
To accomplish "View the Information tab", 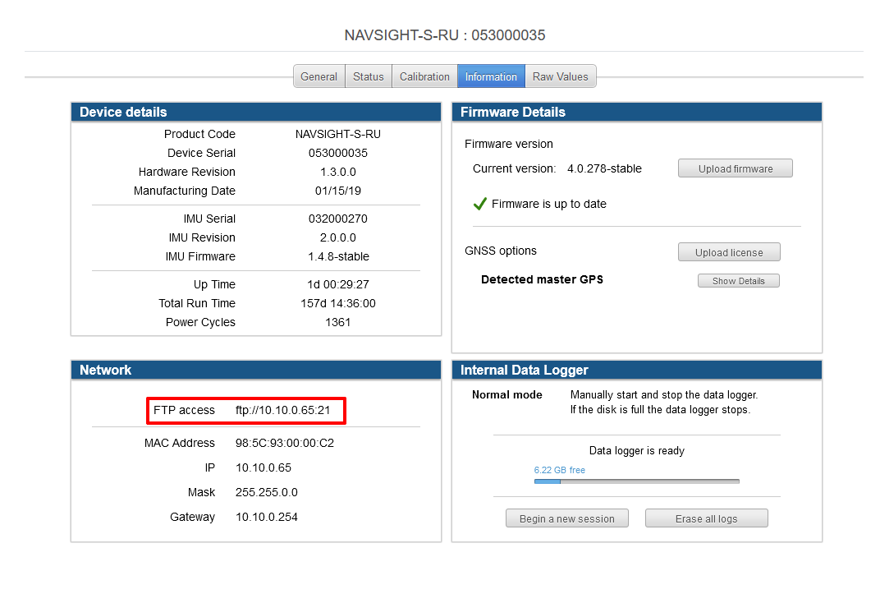I will [x=490, y=76].
